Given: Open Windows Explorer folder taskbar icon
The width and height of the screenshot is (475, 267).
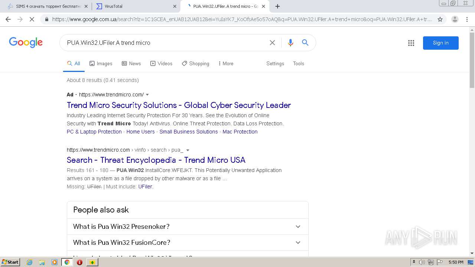Looking at the screenshot, I should (42, 262).
